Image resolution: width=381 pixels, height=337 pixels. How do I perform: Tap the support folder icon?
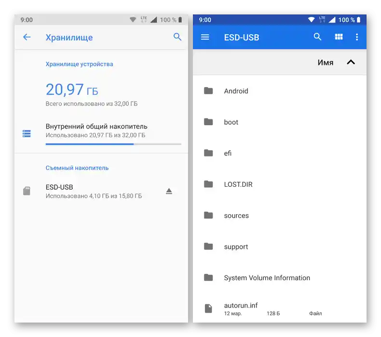208,246
